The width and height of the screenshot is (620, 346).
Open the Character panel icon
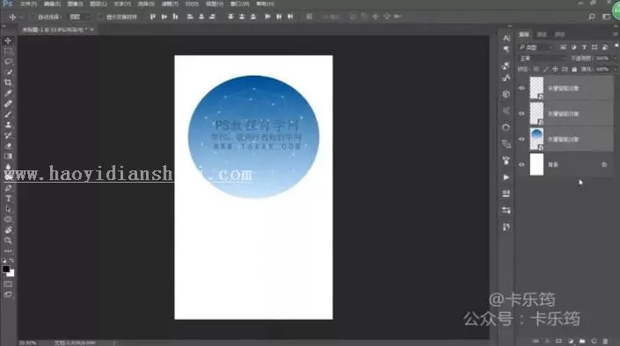pos(507,38)
